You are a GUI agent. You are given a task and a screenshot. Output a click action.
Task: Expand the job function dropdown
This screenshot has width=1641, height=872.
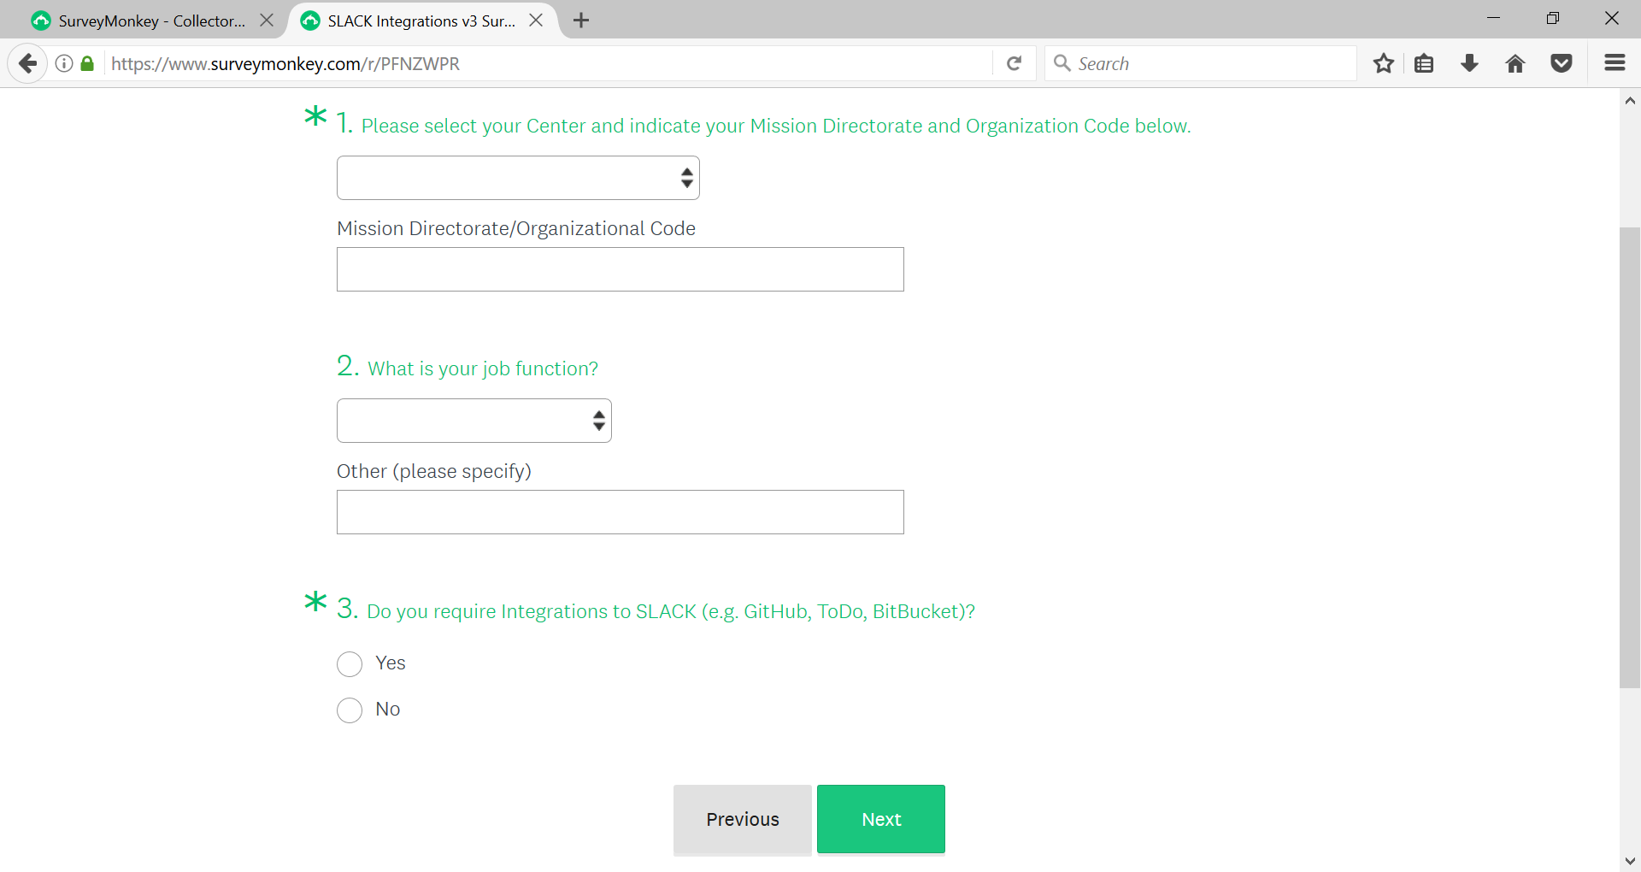coord(474,421)
